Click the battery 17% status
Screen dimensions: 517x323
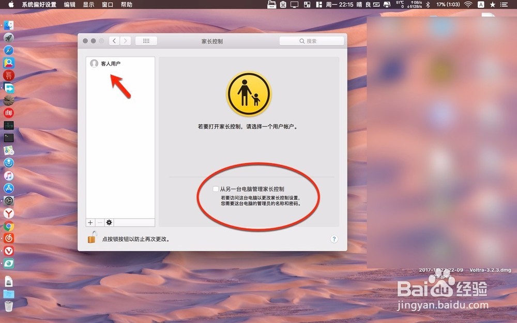click(448, 4)
